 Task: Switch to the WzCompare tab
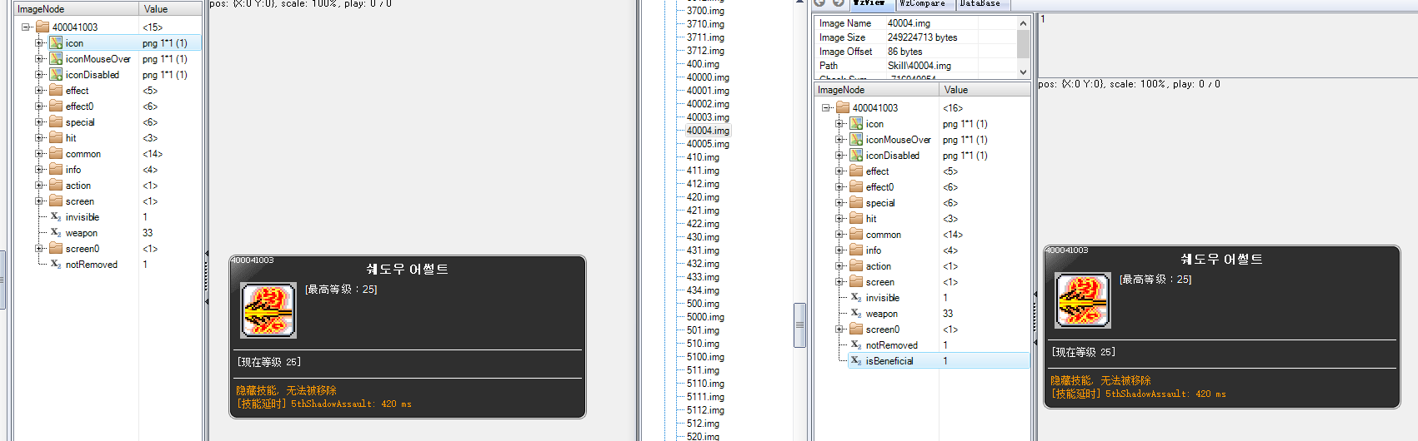922,4
